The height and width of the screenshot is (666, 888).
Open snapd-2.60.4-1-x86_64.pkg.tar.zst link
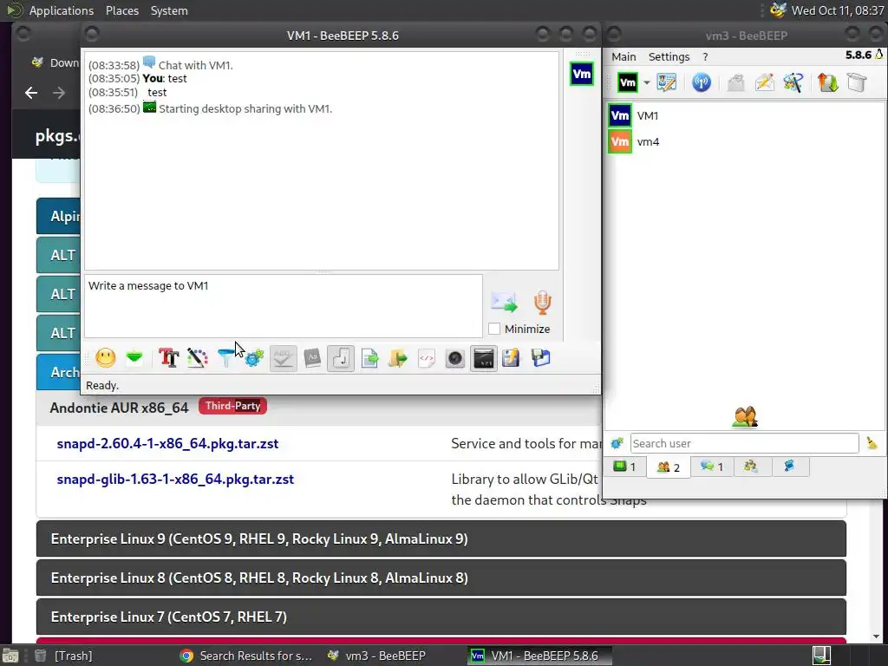pyautogui.click(x=167, y=443)
